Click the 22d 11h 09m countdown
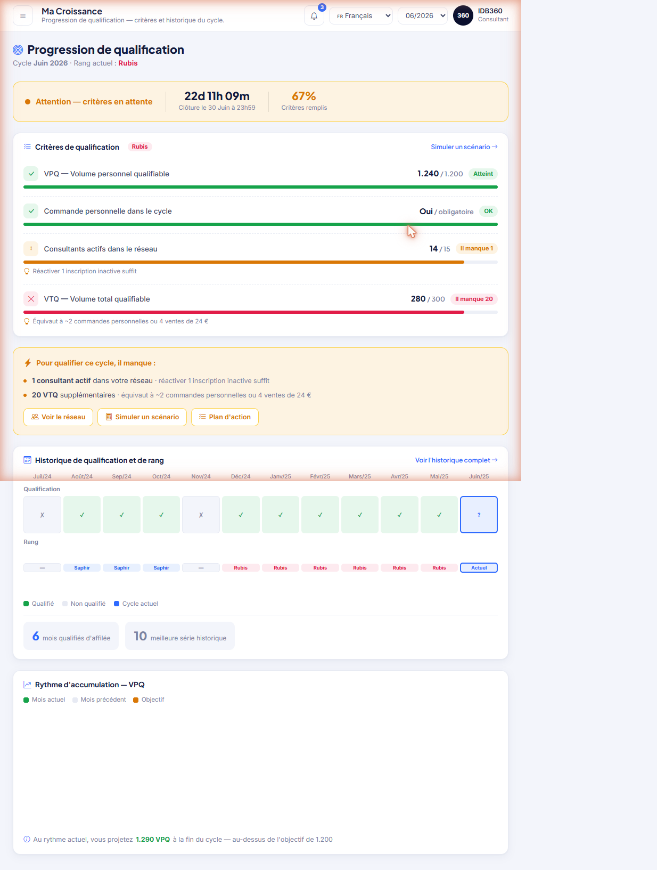 217,96
